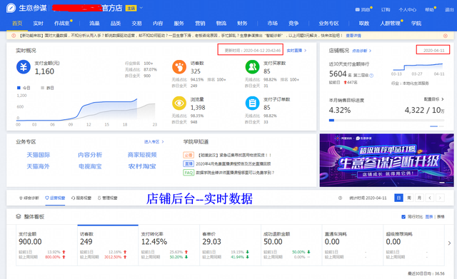Image resolution: width=457 pixels, height=279 pixels.
Task: Click 进入专区 link
Action: [x=154, y=142]
